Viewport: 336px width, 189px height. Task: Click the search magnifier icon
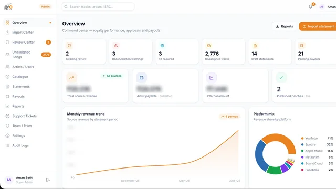point(66,7)
